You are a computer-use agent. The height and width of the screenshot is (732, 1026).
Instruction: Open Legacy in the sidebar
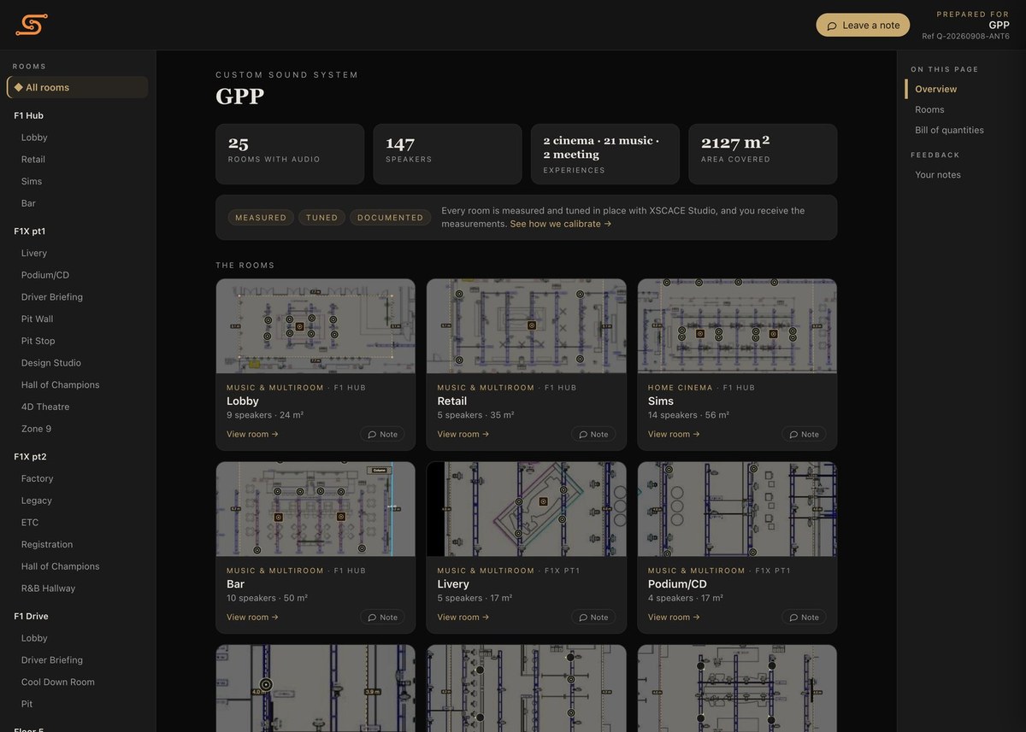(x=37, y=501)
